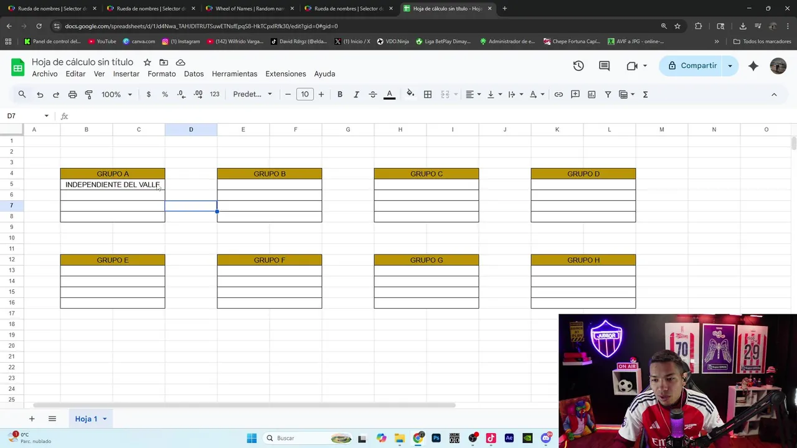Activate the paint format tool
Screen dimensions: 797x448
(88, 95)
